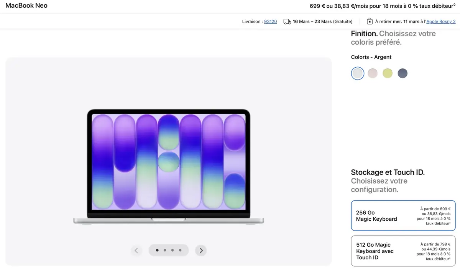Jump to the second gallery dot
Screen dimensions: 460x270
165,250
